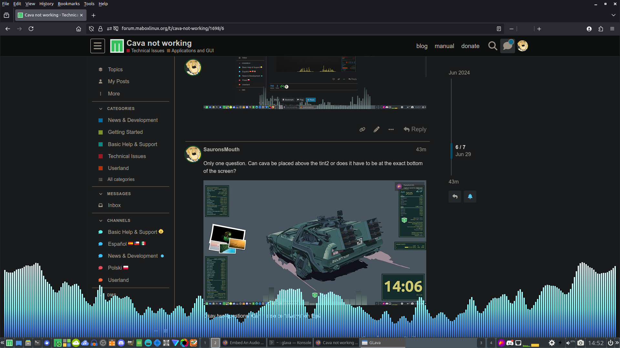
Task: Open the Bookmarks menu
Action: pyautogui.click(x=68, y=4)
